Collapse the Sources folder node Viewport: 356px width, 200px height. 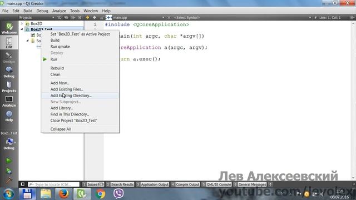coord(28,41)
